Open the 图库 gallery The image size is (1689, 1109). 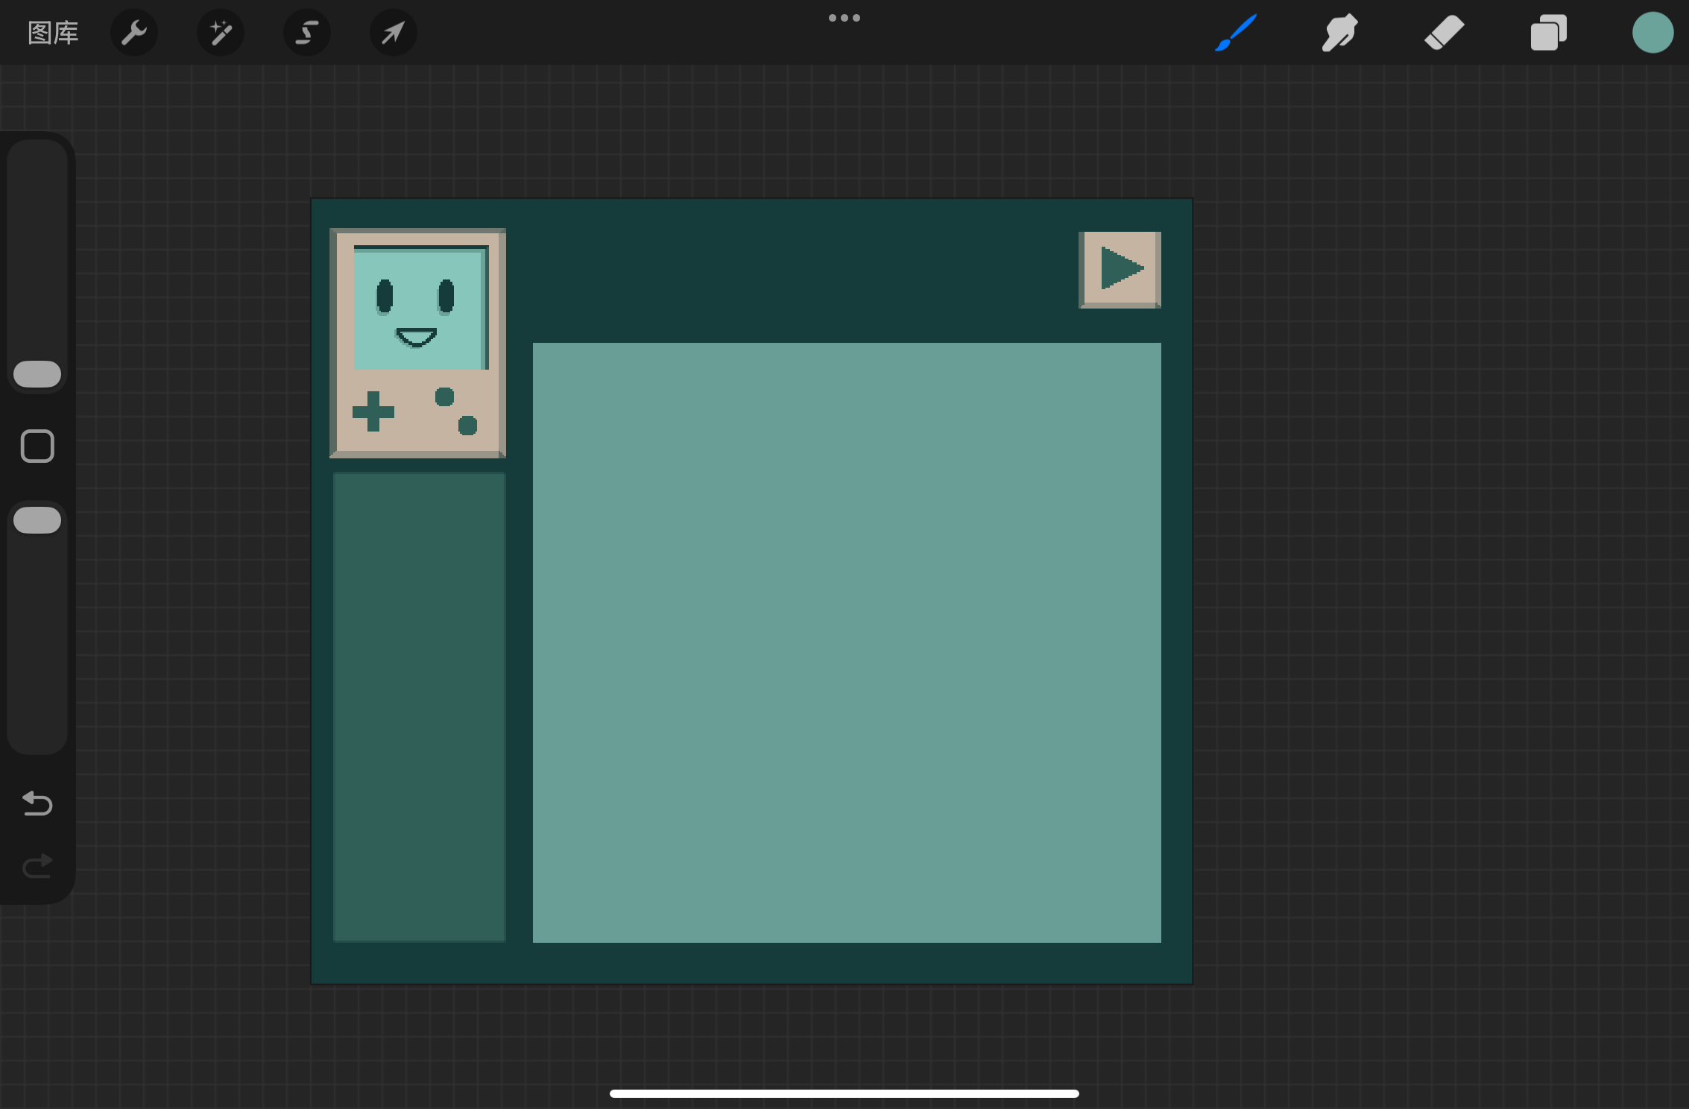53,33
